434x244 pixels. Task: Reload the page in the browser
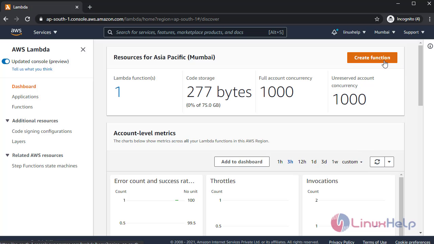click(x=27, y=19)
